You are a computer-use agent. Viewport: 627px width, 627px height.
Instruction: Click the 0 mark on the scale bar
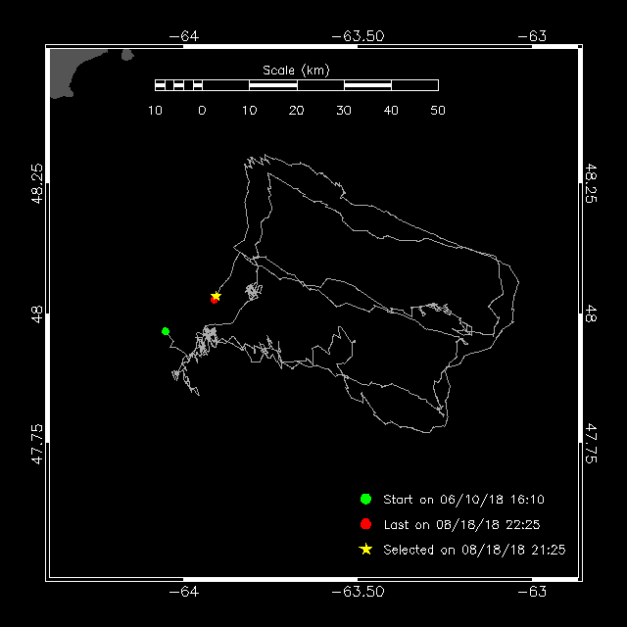203,111
